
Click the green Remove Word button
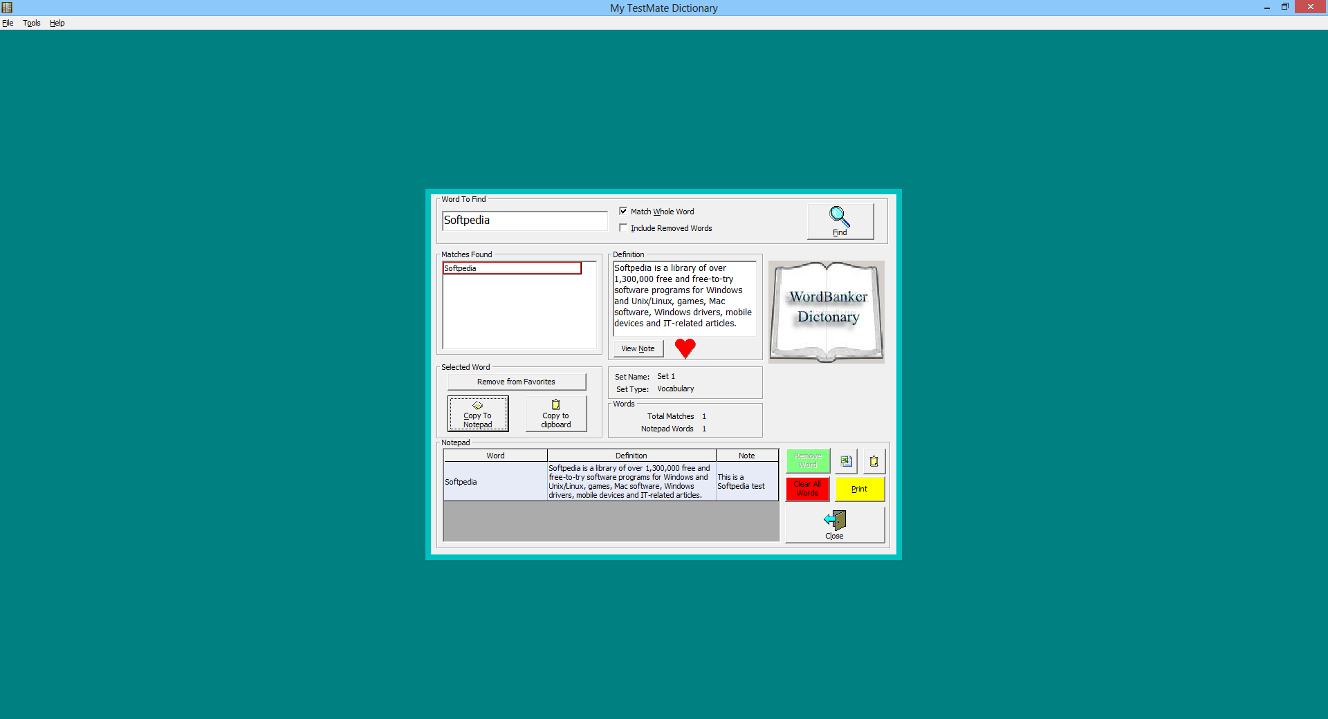pos(808,461)
